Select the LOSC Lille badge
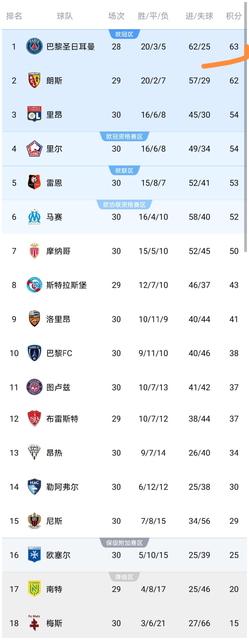249x640 pixels. (34, 149)
